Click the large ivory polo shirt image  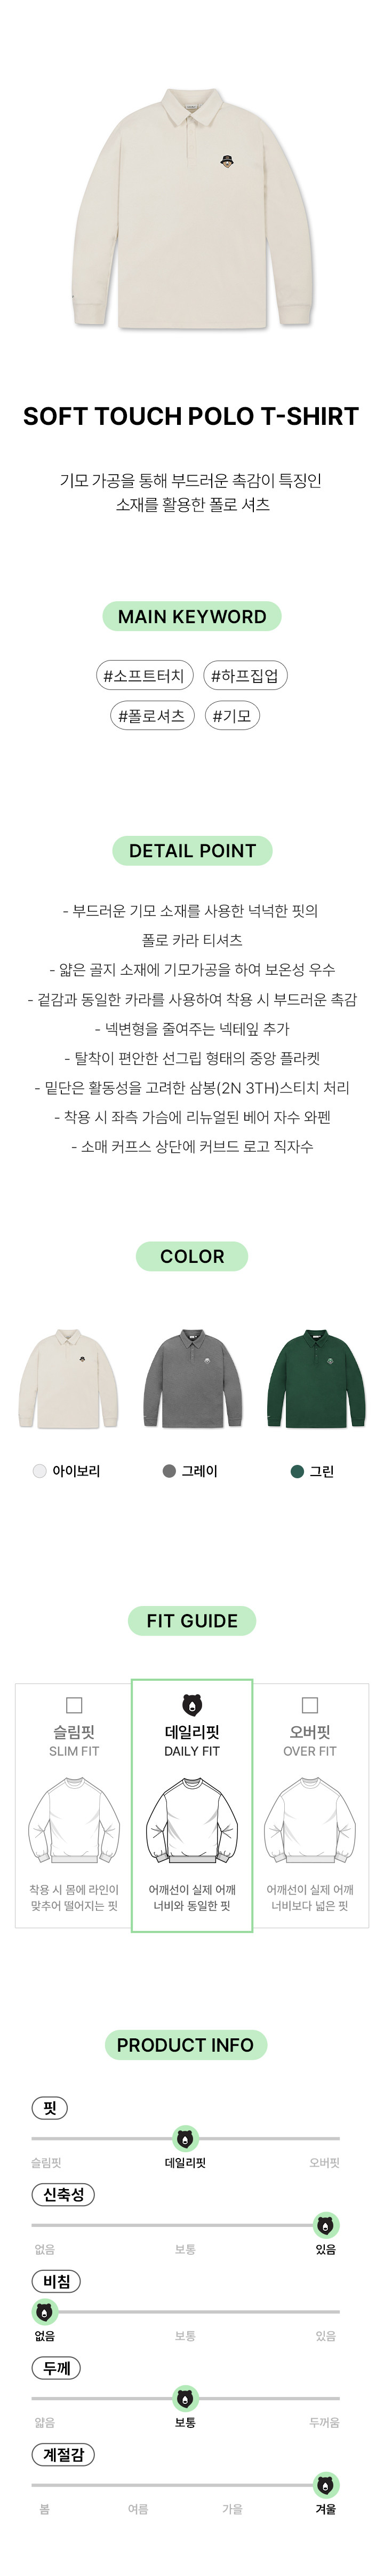coord(191,206)
